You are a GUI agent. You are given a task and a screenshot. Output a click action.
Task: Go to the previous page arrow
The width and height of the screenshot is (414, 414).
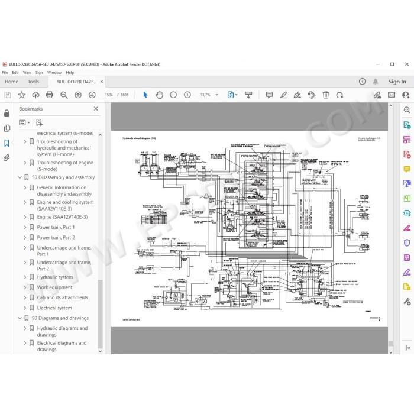coord(78,95)
